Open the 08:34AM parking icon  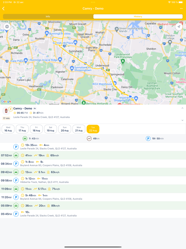[16, 164]
